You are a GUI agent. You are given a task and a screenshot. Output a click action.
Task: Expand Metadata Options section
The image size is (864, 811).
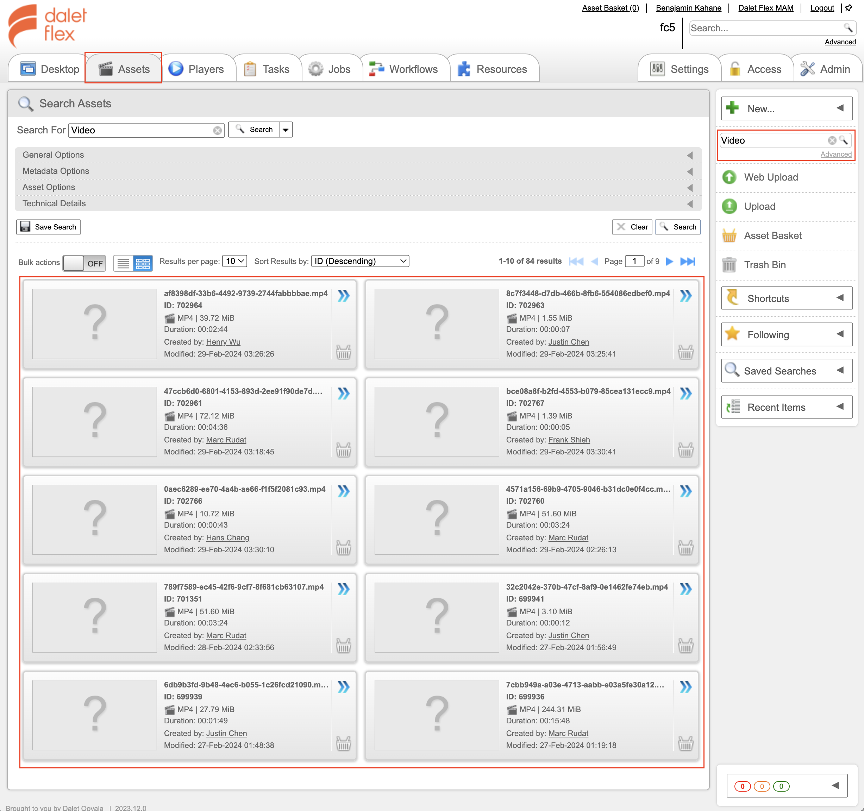pyautogui.click(x=358, y=171)
